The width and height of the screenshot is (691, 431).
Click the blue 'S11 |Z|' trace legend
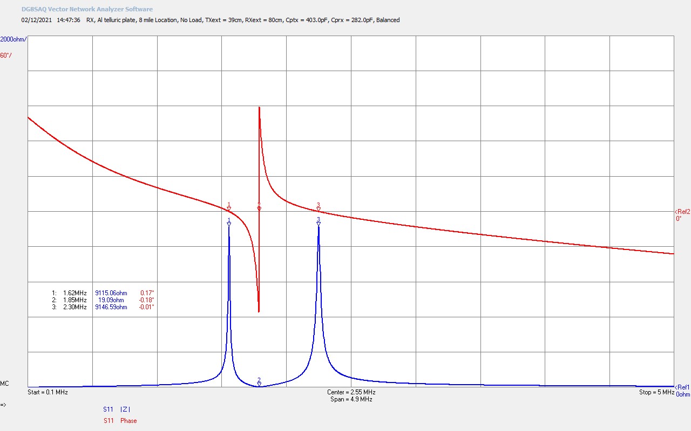117,409
